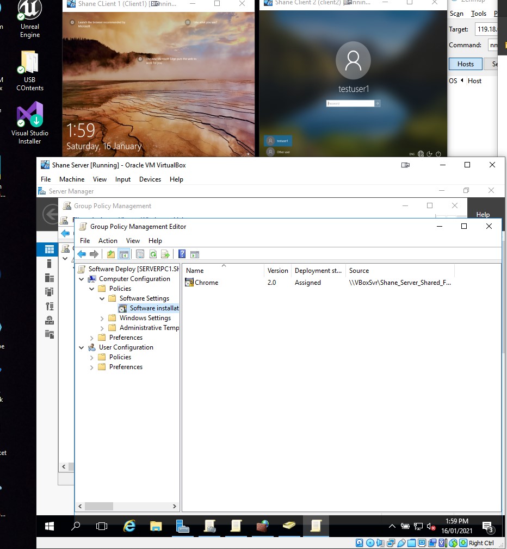
Task: Click the optical disc icon in VirtualBox status bar
Action: [x=370, y=543]
